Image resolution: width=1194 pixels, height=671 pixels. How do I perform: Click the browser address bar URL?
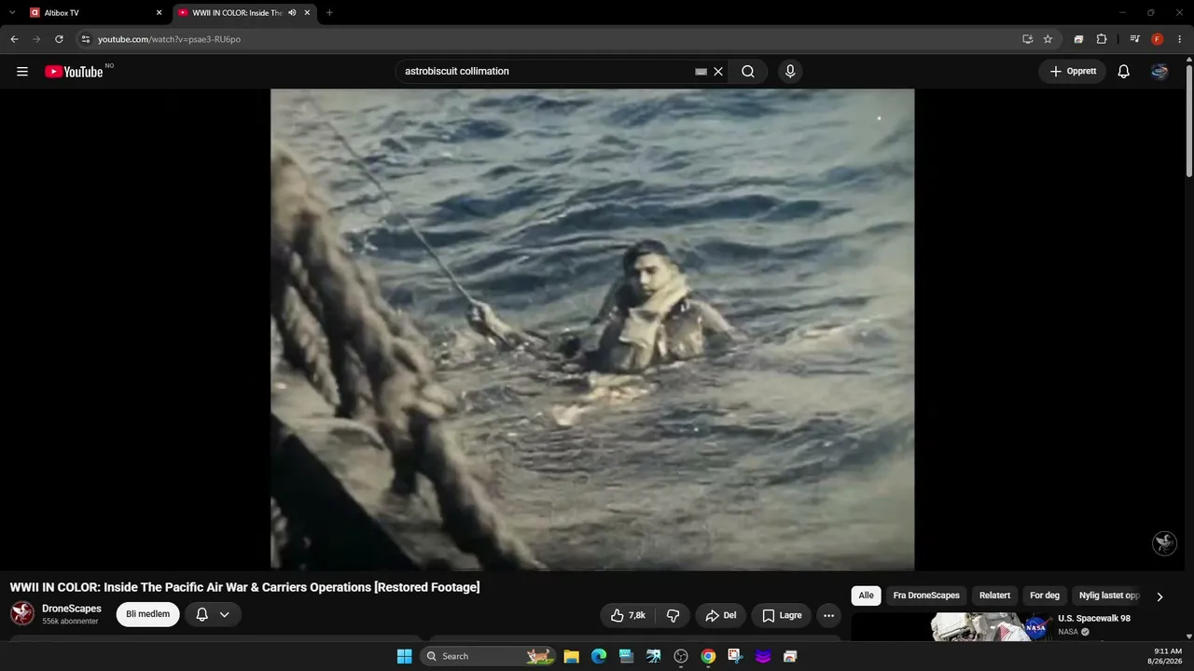[x=169, y=39]
